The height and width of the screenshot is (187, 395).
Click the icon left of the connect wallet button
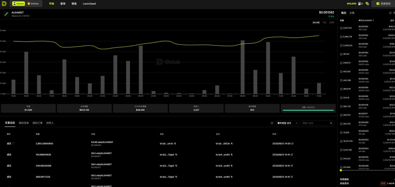(x=367, y=4)
